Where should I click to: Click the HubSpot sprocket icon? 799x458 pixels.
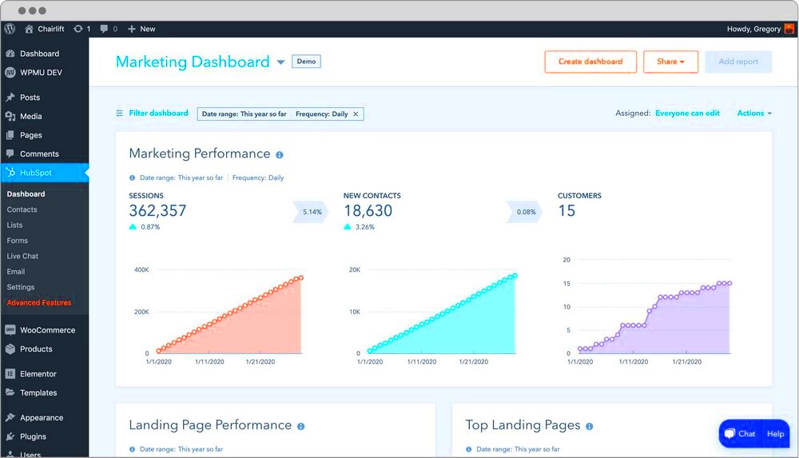click(10, 173)
